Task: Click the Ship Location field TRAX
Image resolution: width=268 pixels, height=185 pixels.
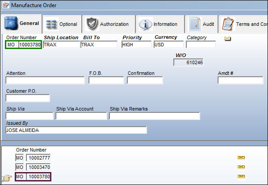Action: click(x=61, y=45)
